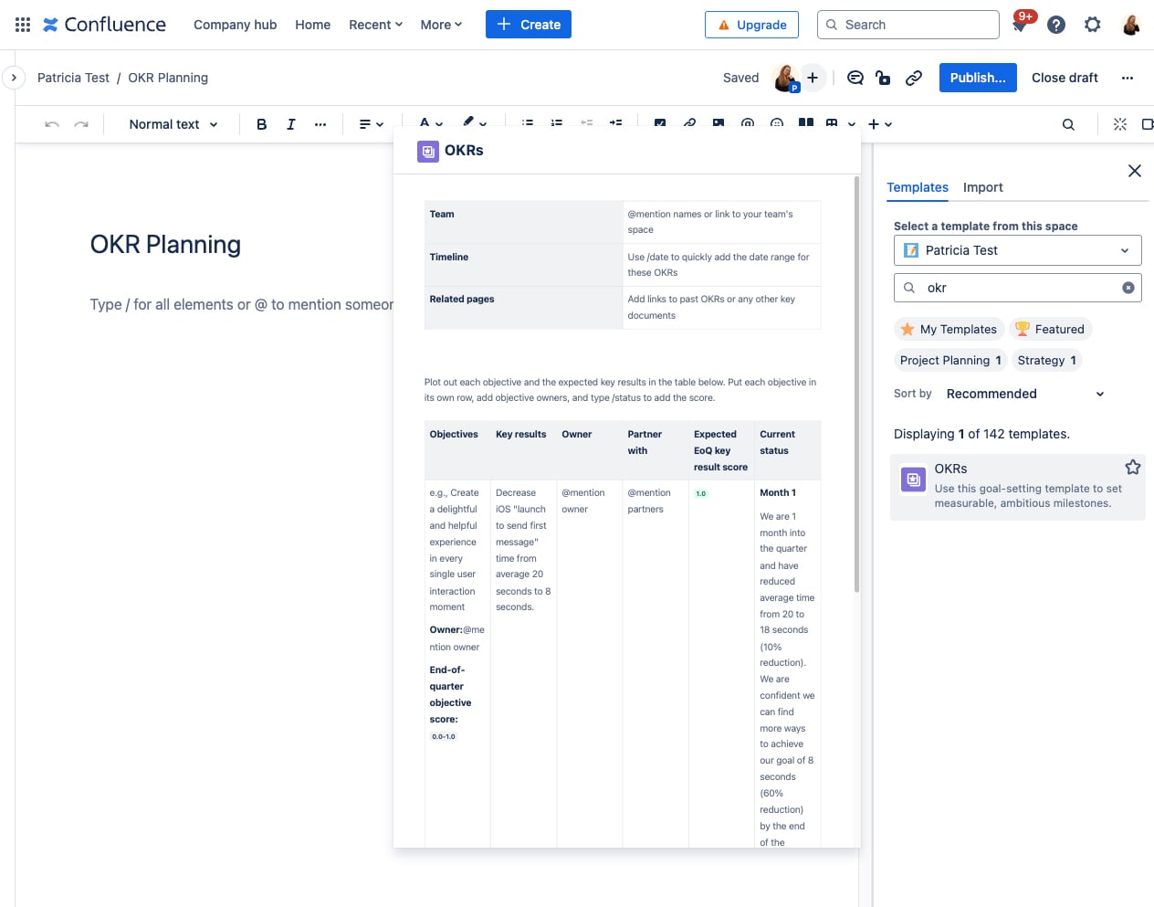1154x907 pixels.
Task: Expand the sidebar with the left arrow toggle
Action: (x=13, y=78)
